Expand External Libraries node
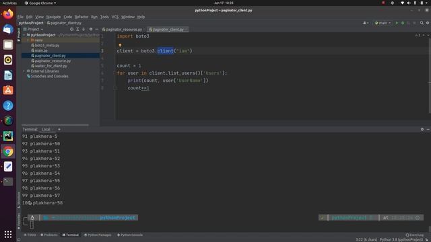The width and height of the screenshot is (431, 242). (24, 71)
